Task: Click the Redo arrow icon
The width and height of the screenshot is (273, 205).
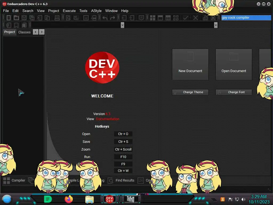Action: click(x=113, y=18)
